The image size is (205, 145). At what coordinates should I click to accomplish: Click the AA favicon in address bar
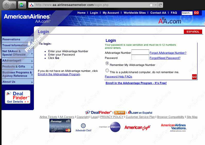(31, 5)
